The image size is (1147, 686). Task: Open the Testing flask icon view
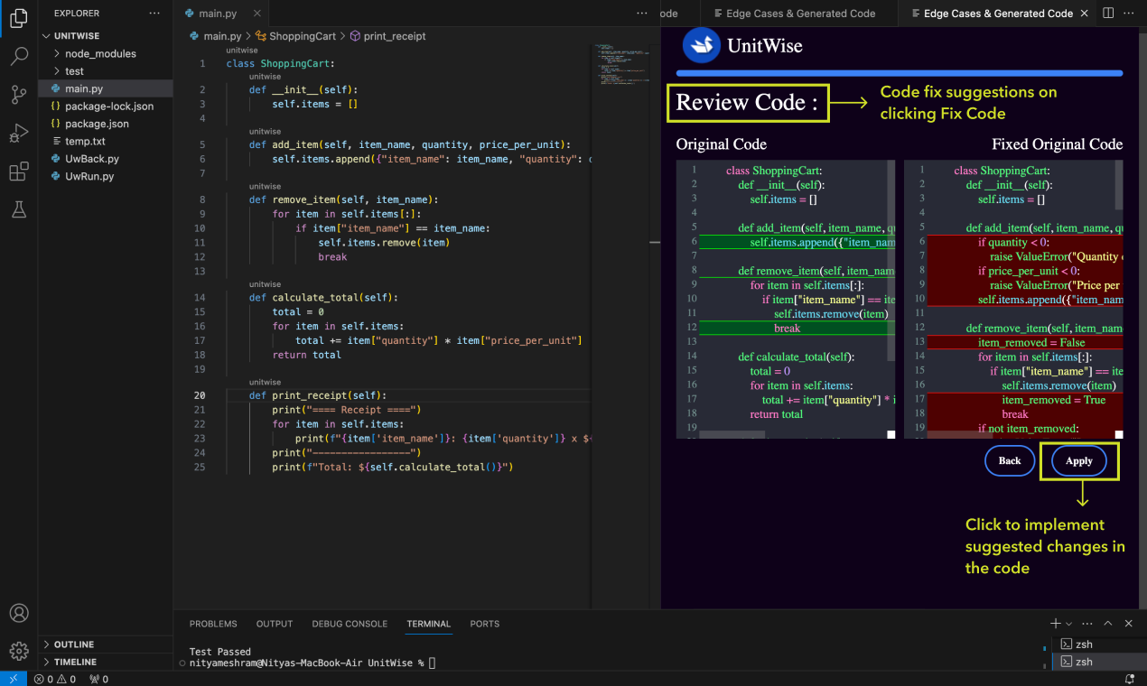(18, 209)
